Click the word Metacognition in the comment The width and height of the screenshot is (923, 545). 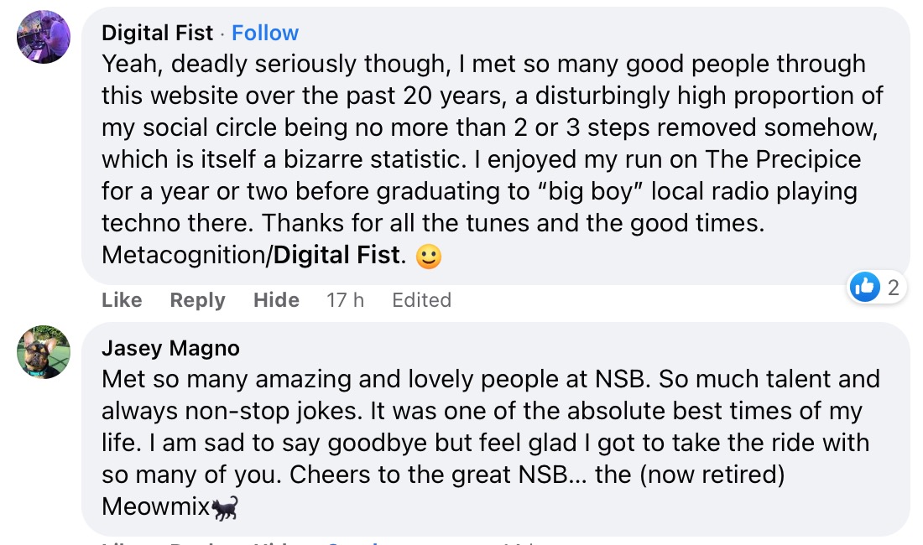point(184,255)
